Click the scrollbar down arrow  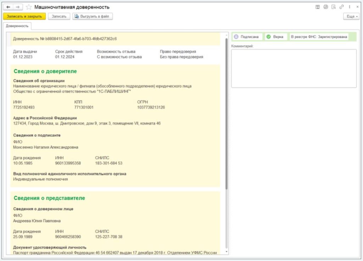point(227,252)
